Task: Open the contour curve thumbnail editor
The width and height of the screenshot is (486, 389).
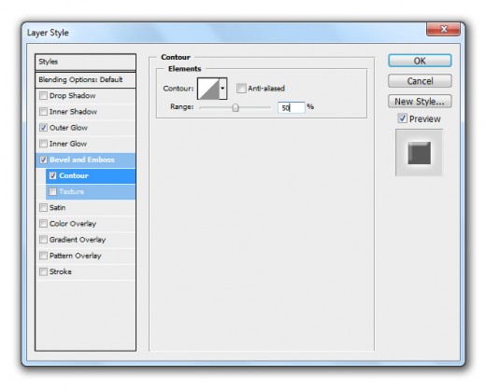Action: 208,89
